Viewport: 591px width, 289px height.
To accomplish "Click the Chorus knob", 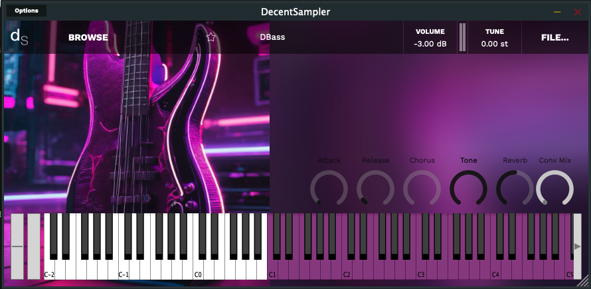I will coord(422,188).
